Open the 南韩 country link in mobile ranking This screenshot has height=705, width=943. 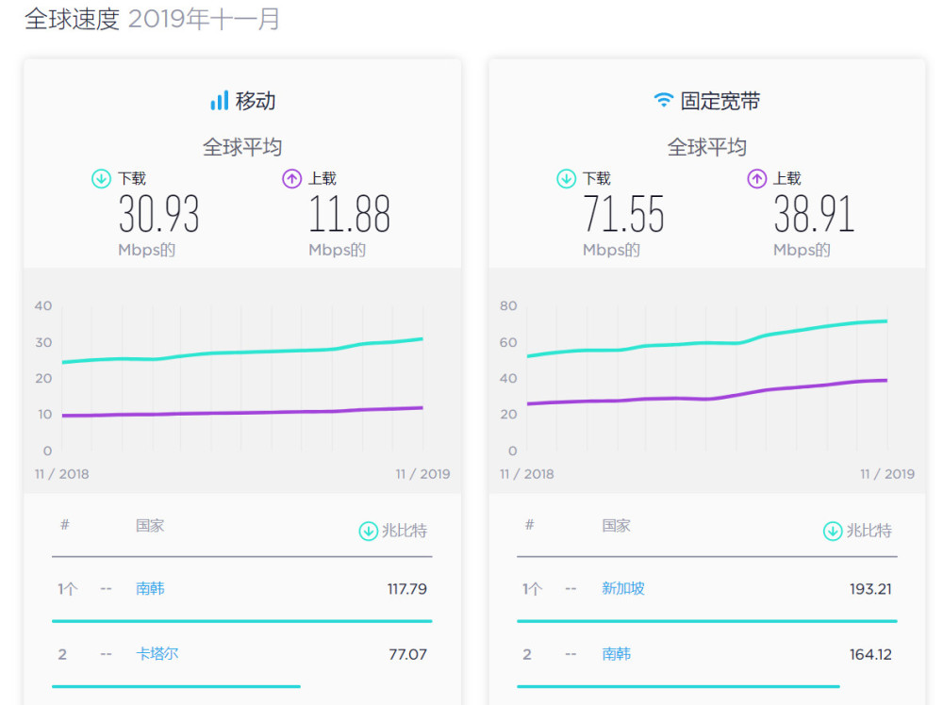pyautogui.click(x=149, y=589)
